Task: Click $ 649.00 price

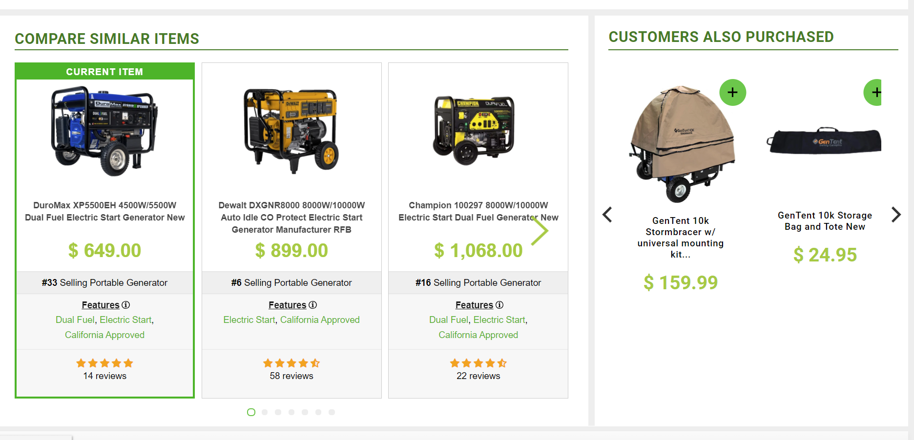Action: coord(104,251)
